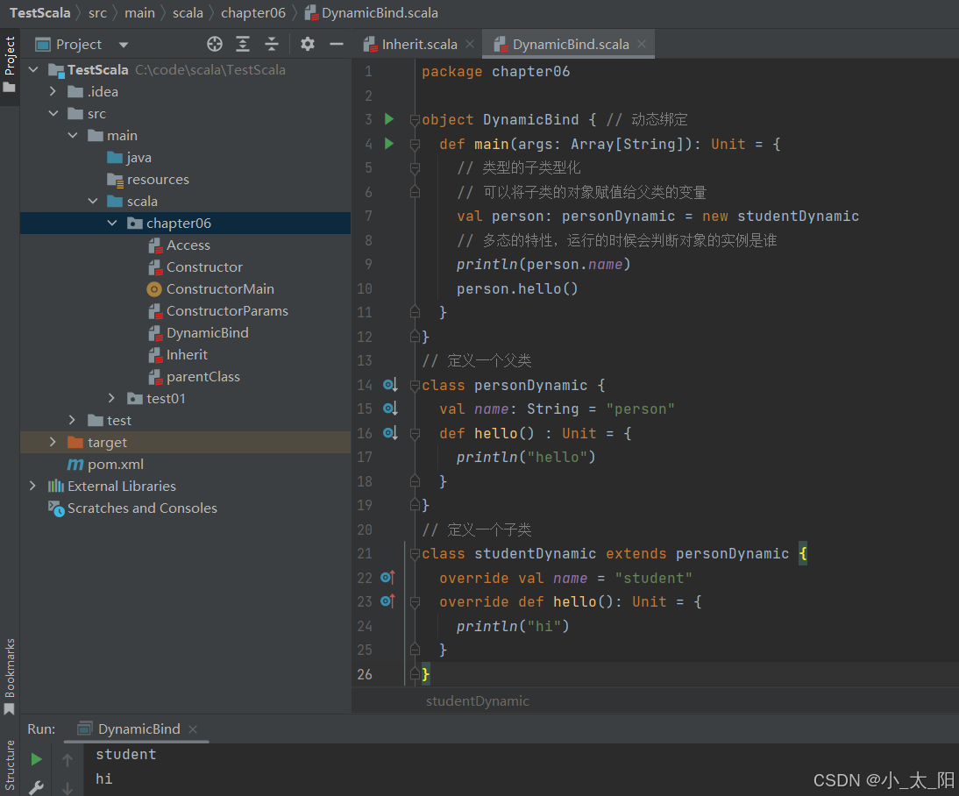Click overrides marker icon on line 23
The image size is (959, 796).
point(387,601)
